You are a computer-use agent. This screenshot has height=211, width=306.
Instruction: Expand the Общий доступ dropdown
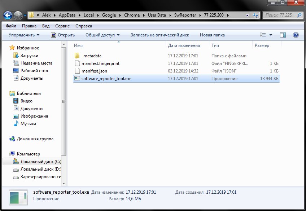tap(102, 35)
